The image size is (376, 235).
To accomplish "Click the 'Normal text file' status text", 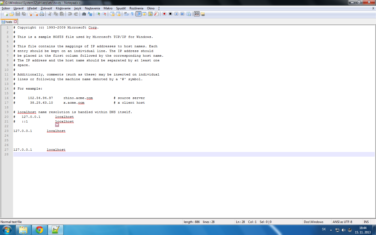I will tap(11, 222).
